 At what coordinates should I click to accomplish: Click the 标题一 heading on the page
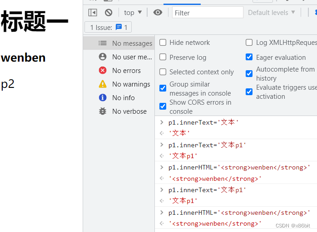point(35,21)
